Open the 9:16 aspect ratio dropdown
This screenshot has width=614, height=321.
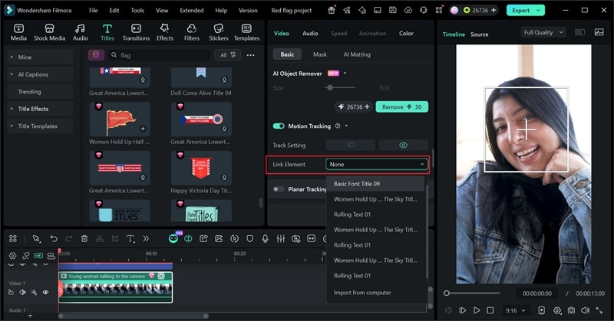pyautogui.click(x=515, y=310)
